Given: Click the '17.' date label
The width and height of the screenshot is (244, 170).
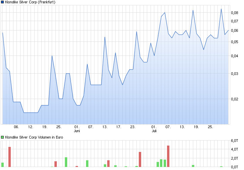Looking at the screenshot, I should pyautogui.click(x=119, y=127).
